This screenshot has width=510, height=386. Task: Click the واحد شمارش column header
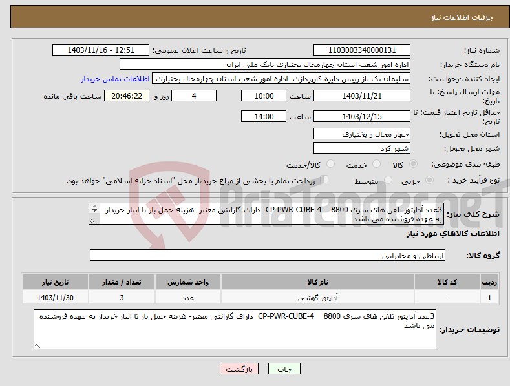(x=188, y=282)
